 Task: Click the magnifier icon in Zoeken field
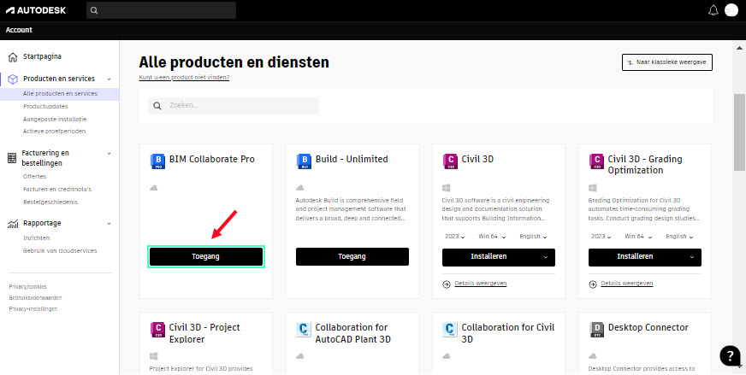(x=157, y=106)
